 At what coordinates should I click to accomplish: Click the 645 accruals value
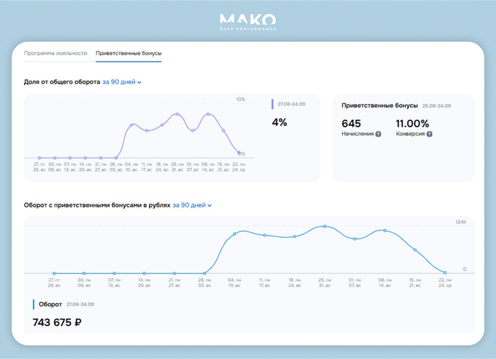pos(351,123)
